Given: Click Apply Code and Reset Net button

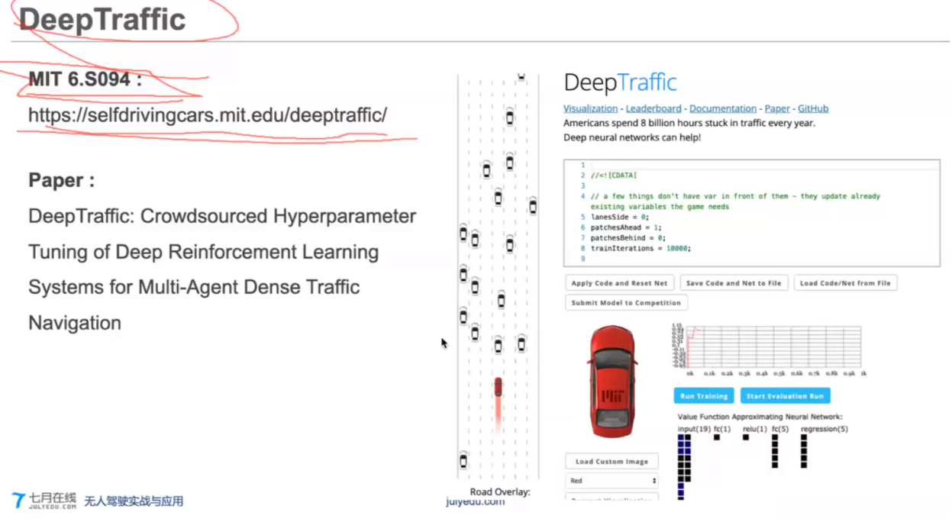Looking at the screenshot, I should pos(619,283).
